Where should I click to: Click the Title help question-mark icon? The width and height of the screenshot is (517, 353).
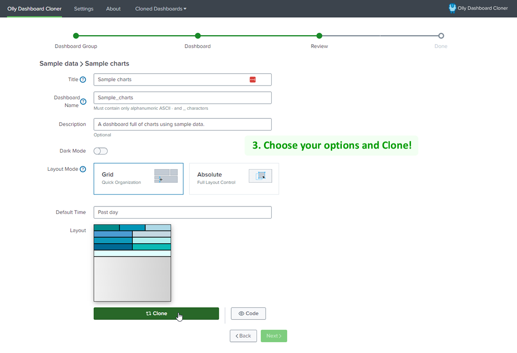(83, 80)
